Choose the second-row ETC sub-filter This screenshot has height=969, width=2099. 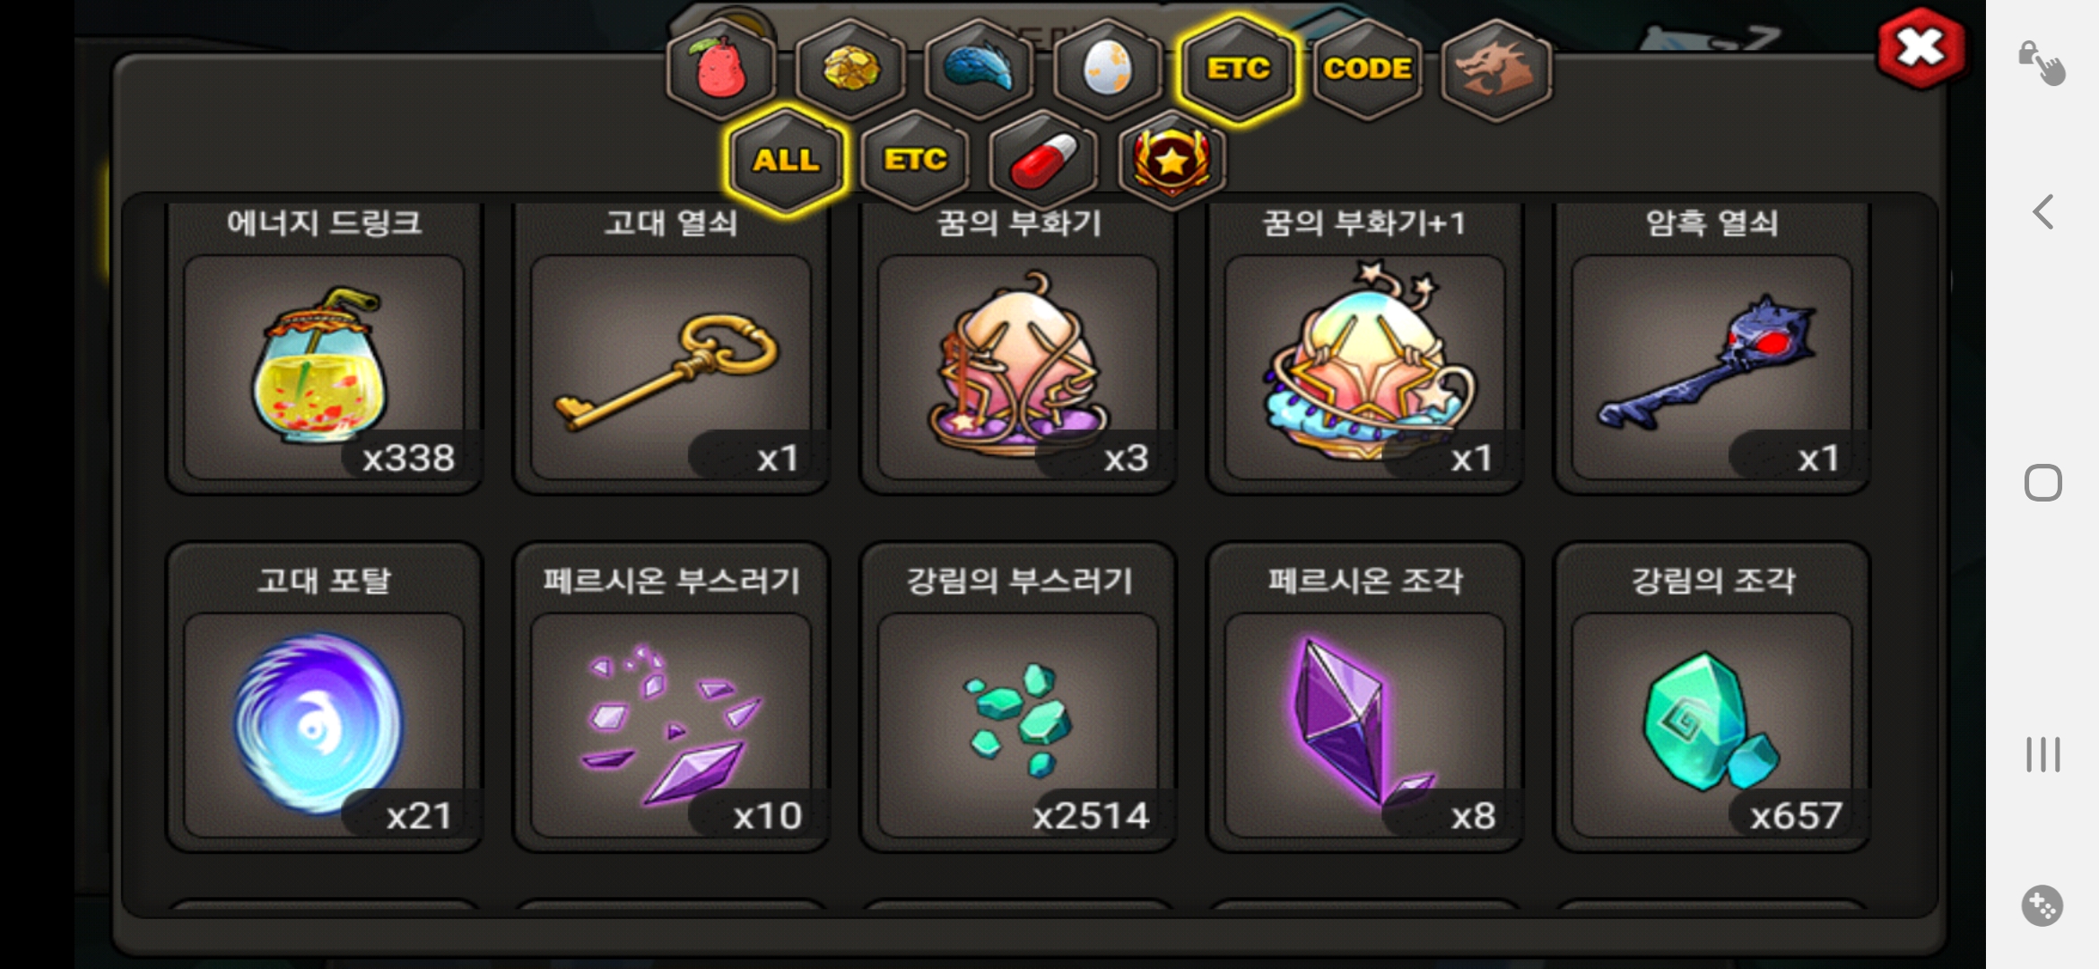pos(915,161)
